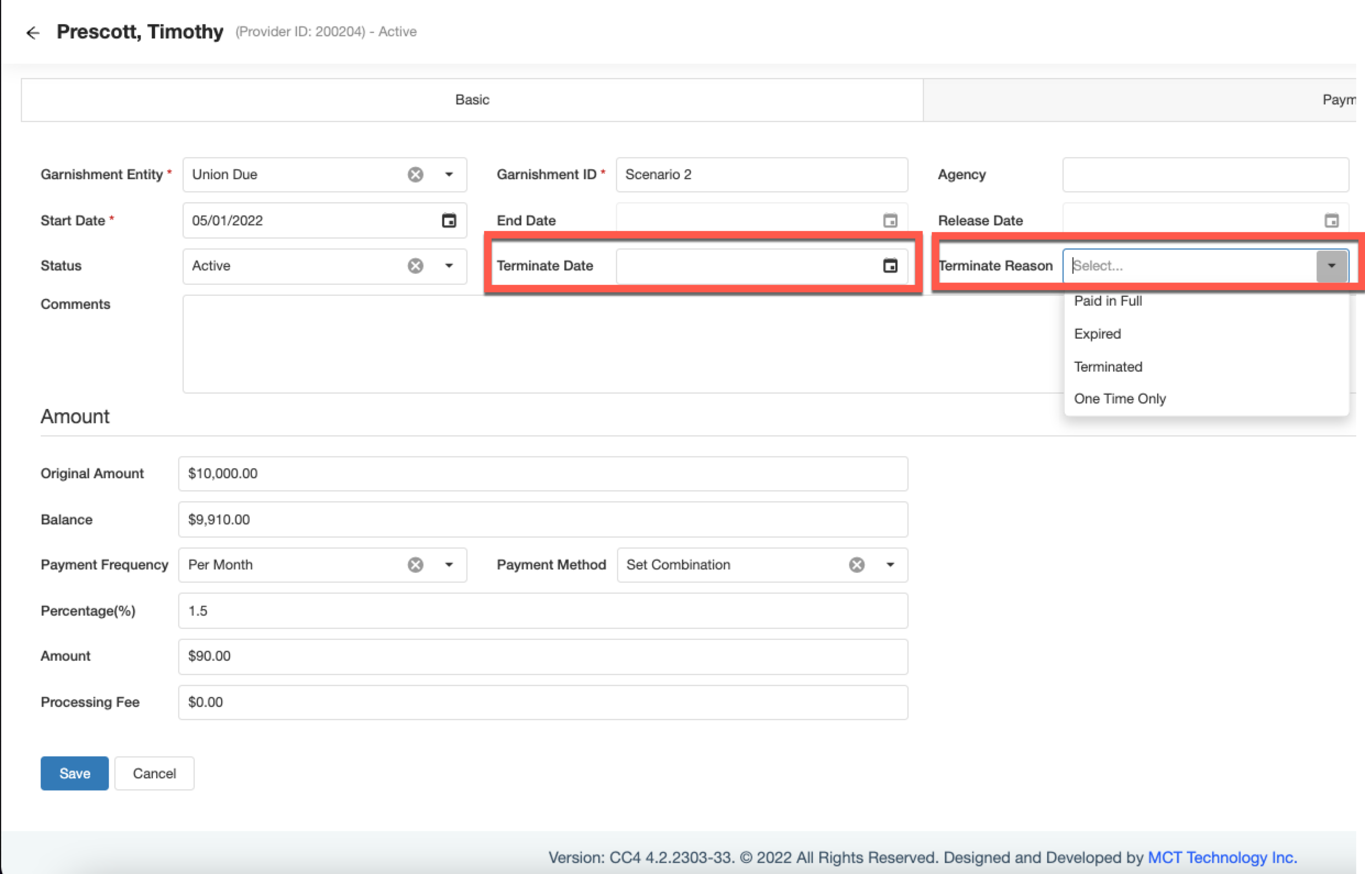Select the Provider ID: 200204 text
Image resolution: width=1365 pixels, height=874 pixels.
coord(300,32)
